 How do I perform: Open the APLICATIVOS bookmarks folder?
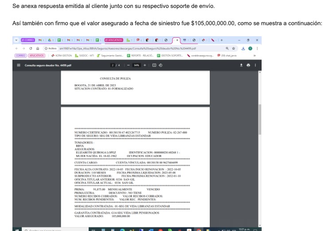coord(36,56)
